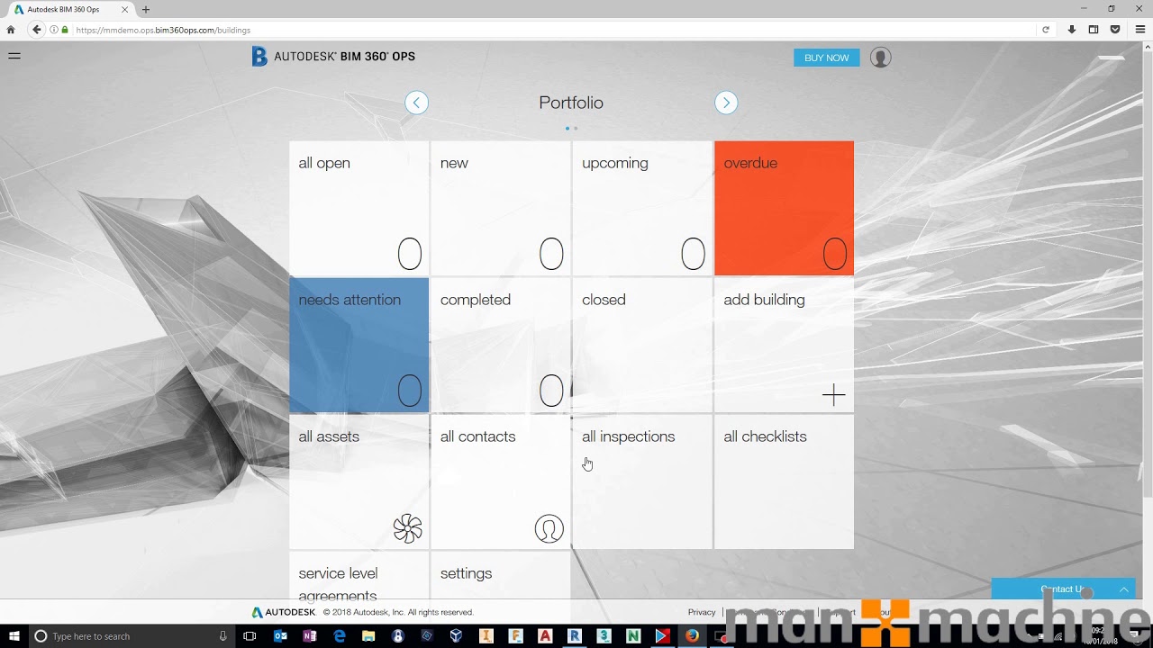Open the orange 'overdue' tile
The height and width of the screenshot is (648, 1153).
coord(784,208)
